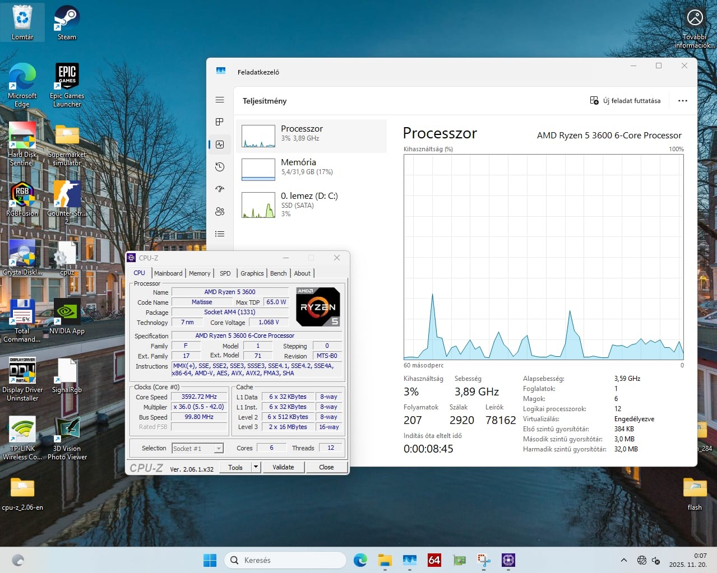Click the large CPU utilization graph

543,257
